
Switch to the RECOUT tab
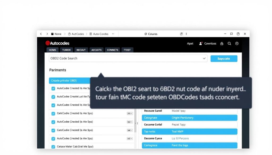(x=81, y=50)
